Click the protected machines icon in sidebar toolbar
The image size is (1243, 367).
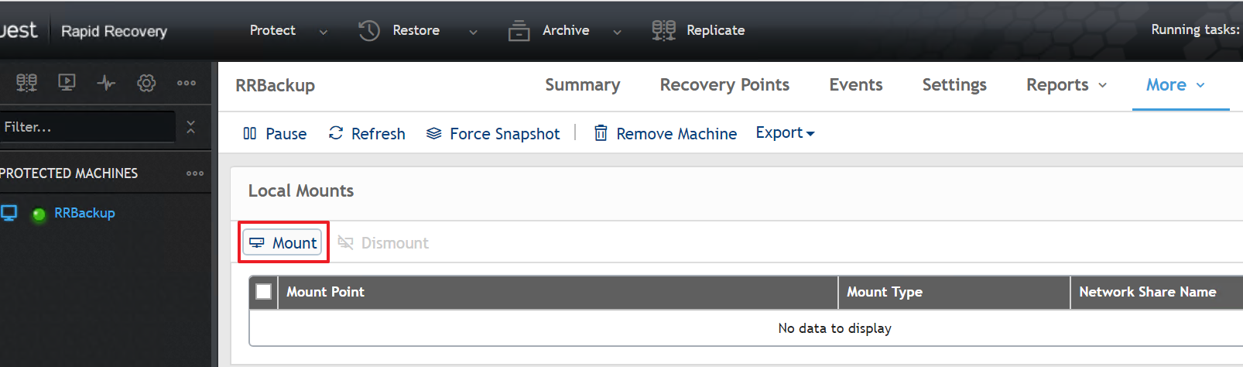click(26, 83)
